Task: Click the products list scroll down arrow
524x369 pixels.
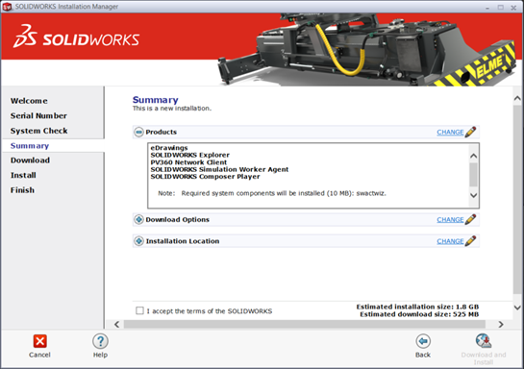Action: tap(474, 195)
